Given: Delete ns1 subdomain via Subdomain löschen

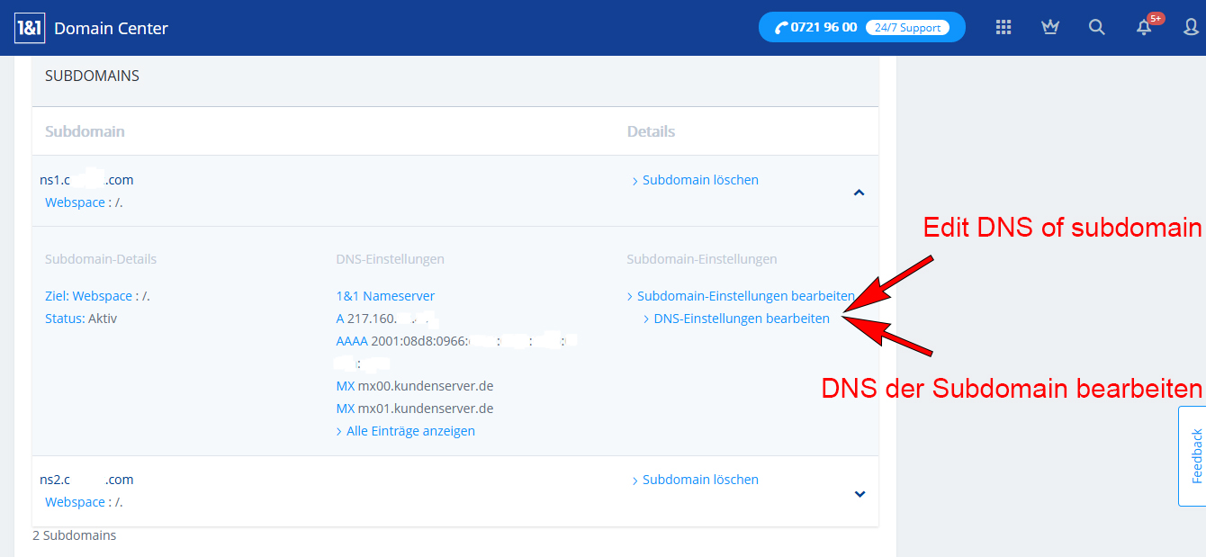Looking at the screenshot, I should coord(700,180).
